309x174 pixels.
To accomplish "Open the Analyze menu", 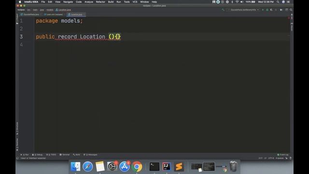I will tap(89, 2).
